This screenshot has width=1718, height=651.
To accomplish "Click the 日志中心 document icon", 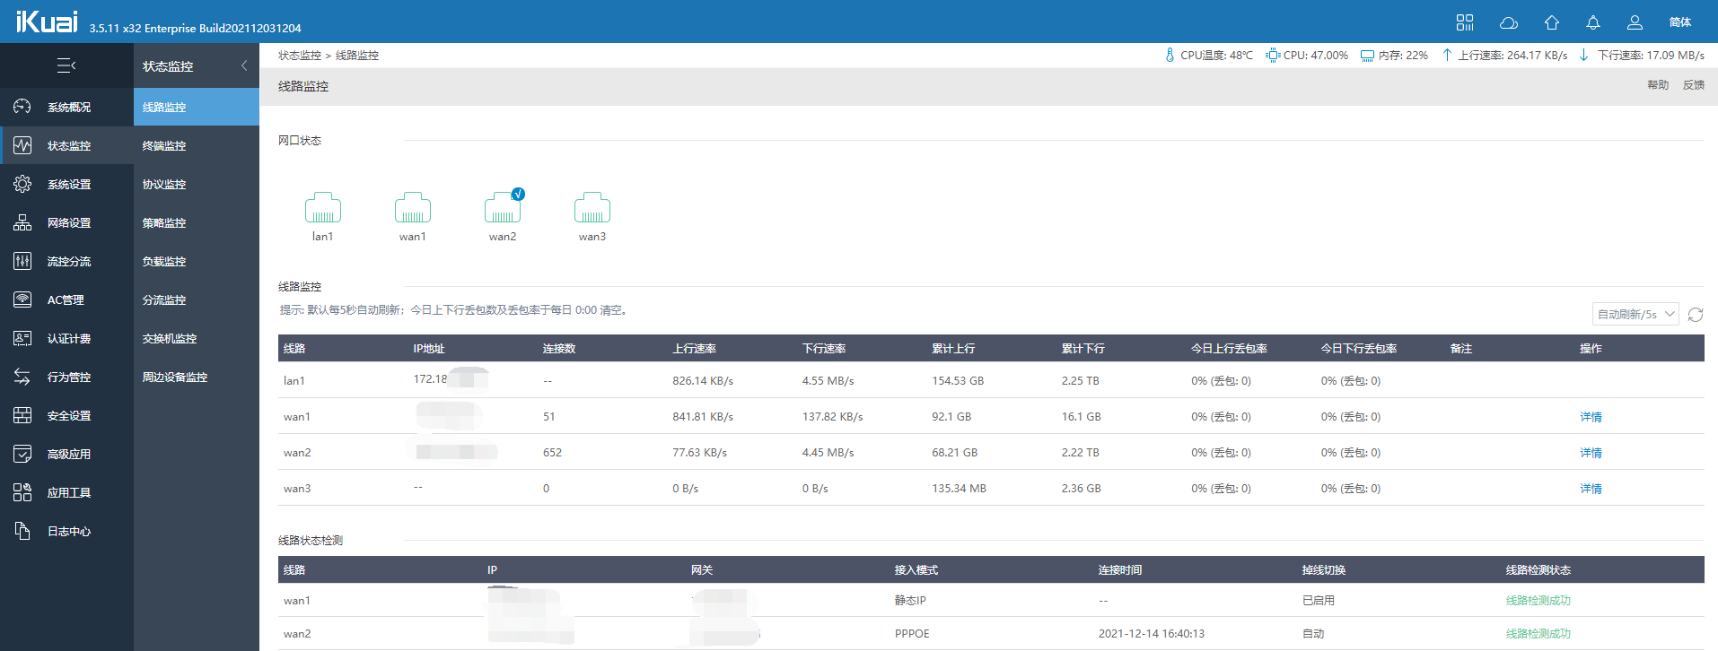I will click(22, 531).
